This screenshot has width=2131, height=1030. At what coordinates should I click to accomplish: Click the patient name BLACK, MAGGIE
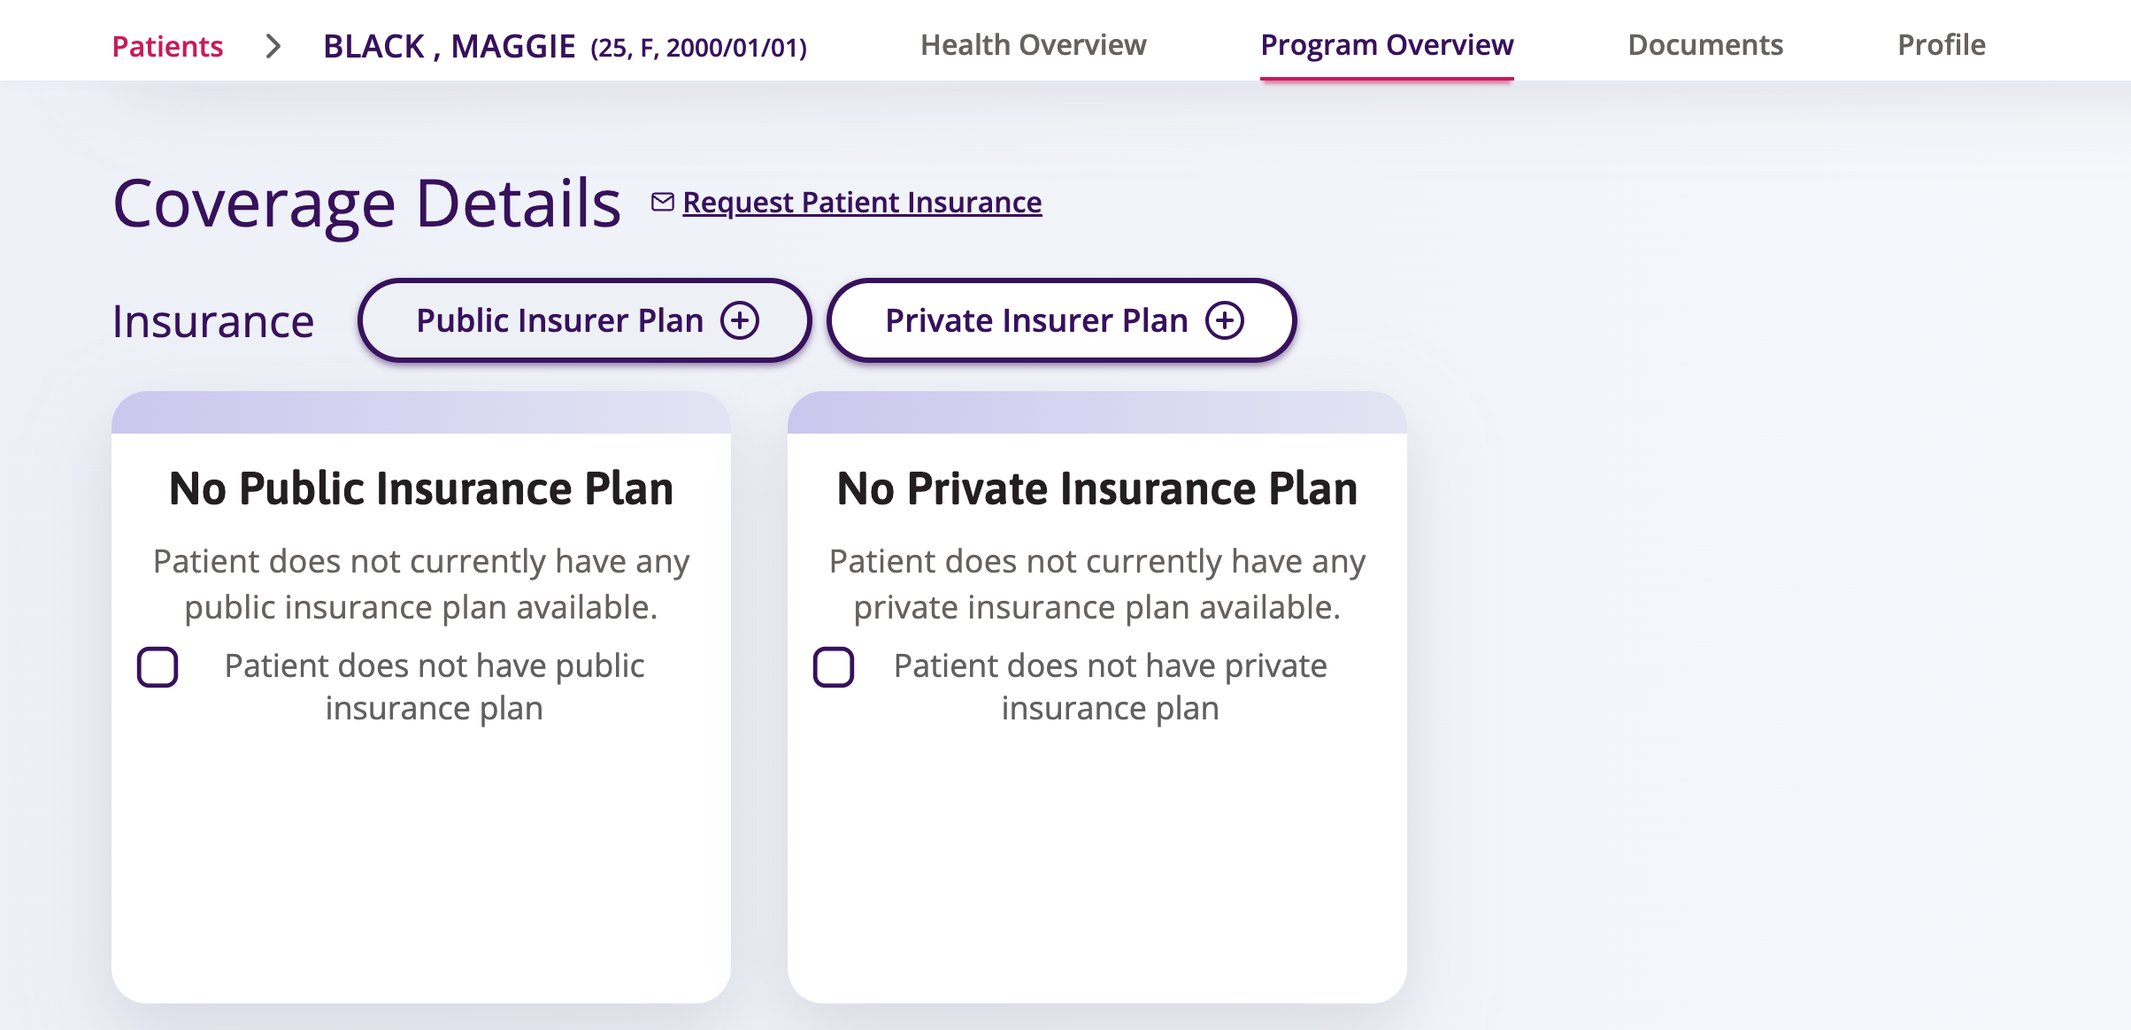[450, 46]
